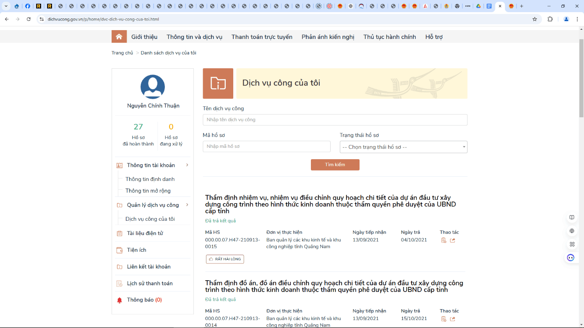Screen dimensions: 584x328
Task: Collapse Quản lý dịch vụ công section
Action: point(187,205)
